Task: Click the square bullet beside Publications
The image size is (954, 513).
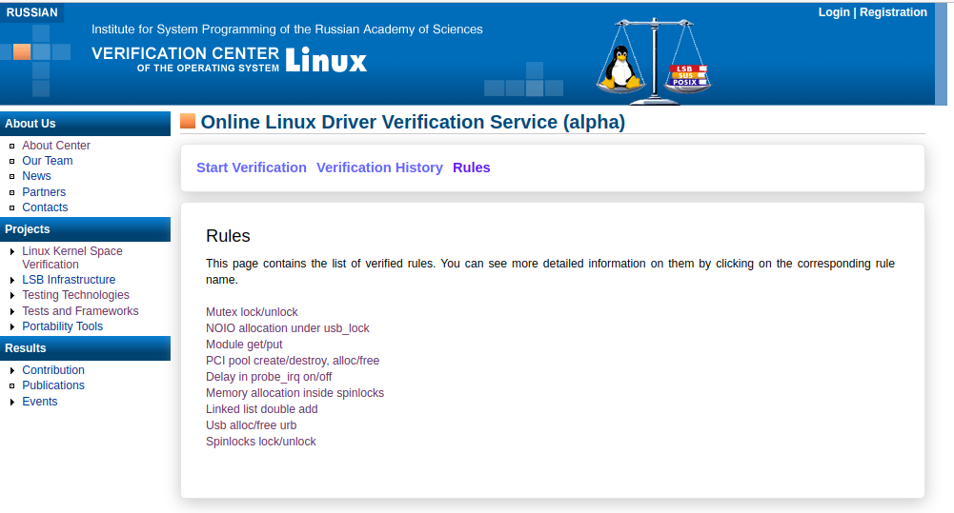Action: (11, 386)
